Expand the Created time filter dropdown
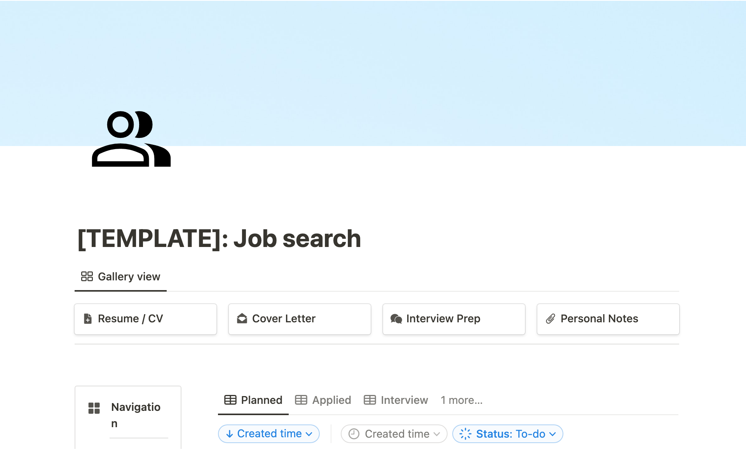The image size is (746, 466). pyautogui.click(x=393, y=434)
